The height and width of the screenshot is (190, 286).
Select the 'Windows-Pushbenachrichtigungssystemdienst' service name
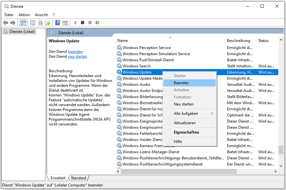[163, 164]
